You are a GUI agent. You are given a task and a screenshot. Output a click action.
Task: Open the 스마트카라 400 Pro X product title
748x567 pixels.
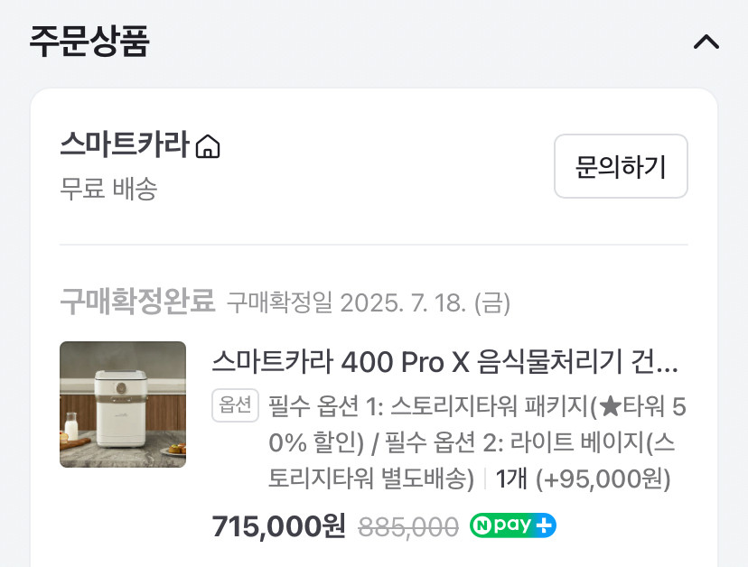444,362
